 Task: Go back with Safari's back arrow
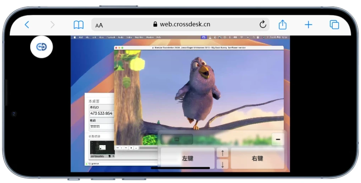coord(27,25)
